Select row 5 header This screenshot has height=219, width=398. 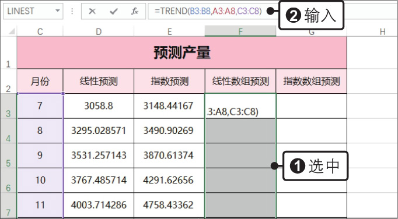click(x=8, y=156)
